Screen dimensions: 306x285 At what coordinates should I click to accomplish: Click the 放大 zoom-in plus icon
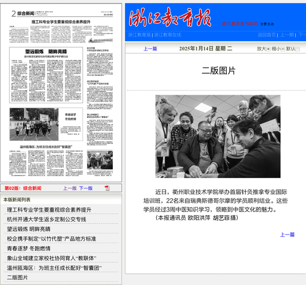(268, 49)
